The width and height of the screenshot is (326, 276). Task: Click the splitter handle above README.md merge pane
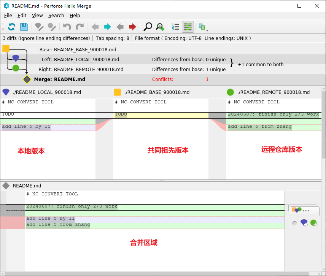pos(161,181)
